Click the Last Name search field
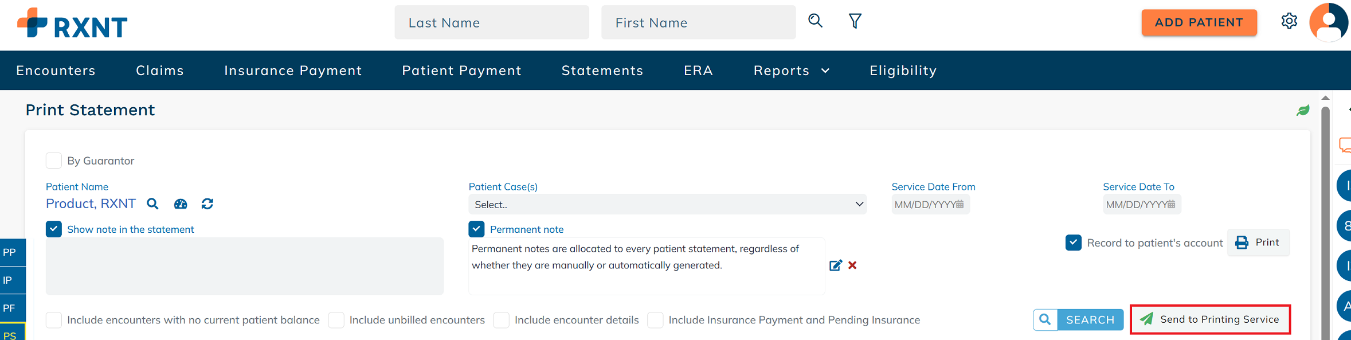Image resolution: width=1351 pixels, height=340 pixels. [x=491, y=22]
